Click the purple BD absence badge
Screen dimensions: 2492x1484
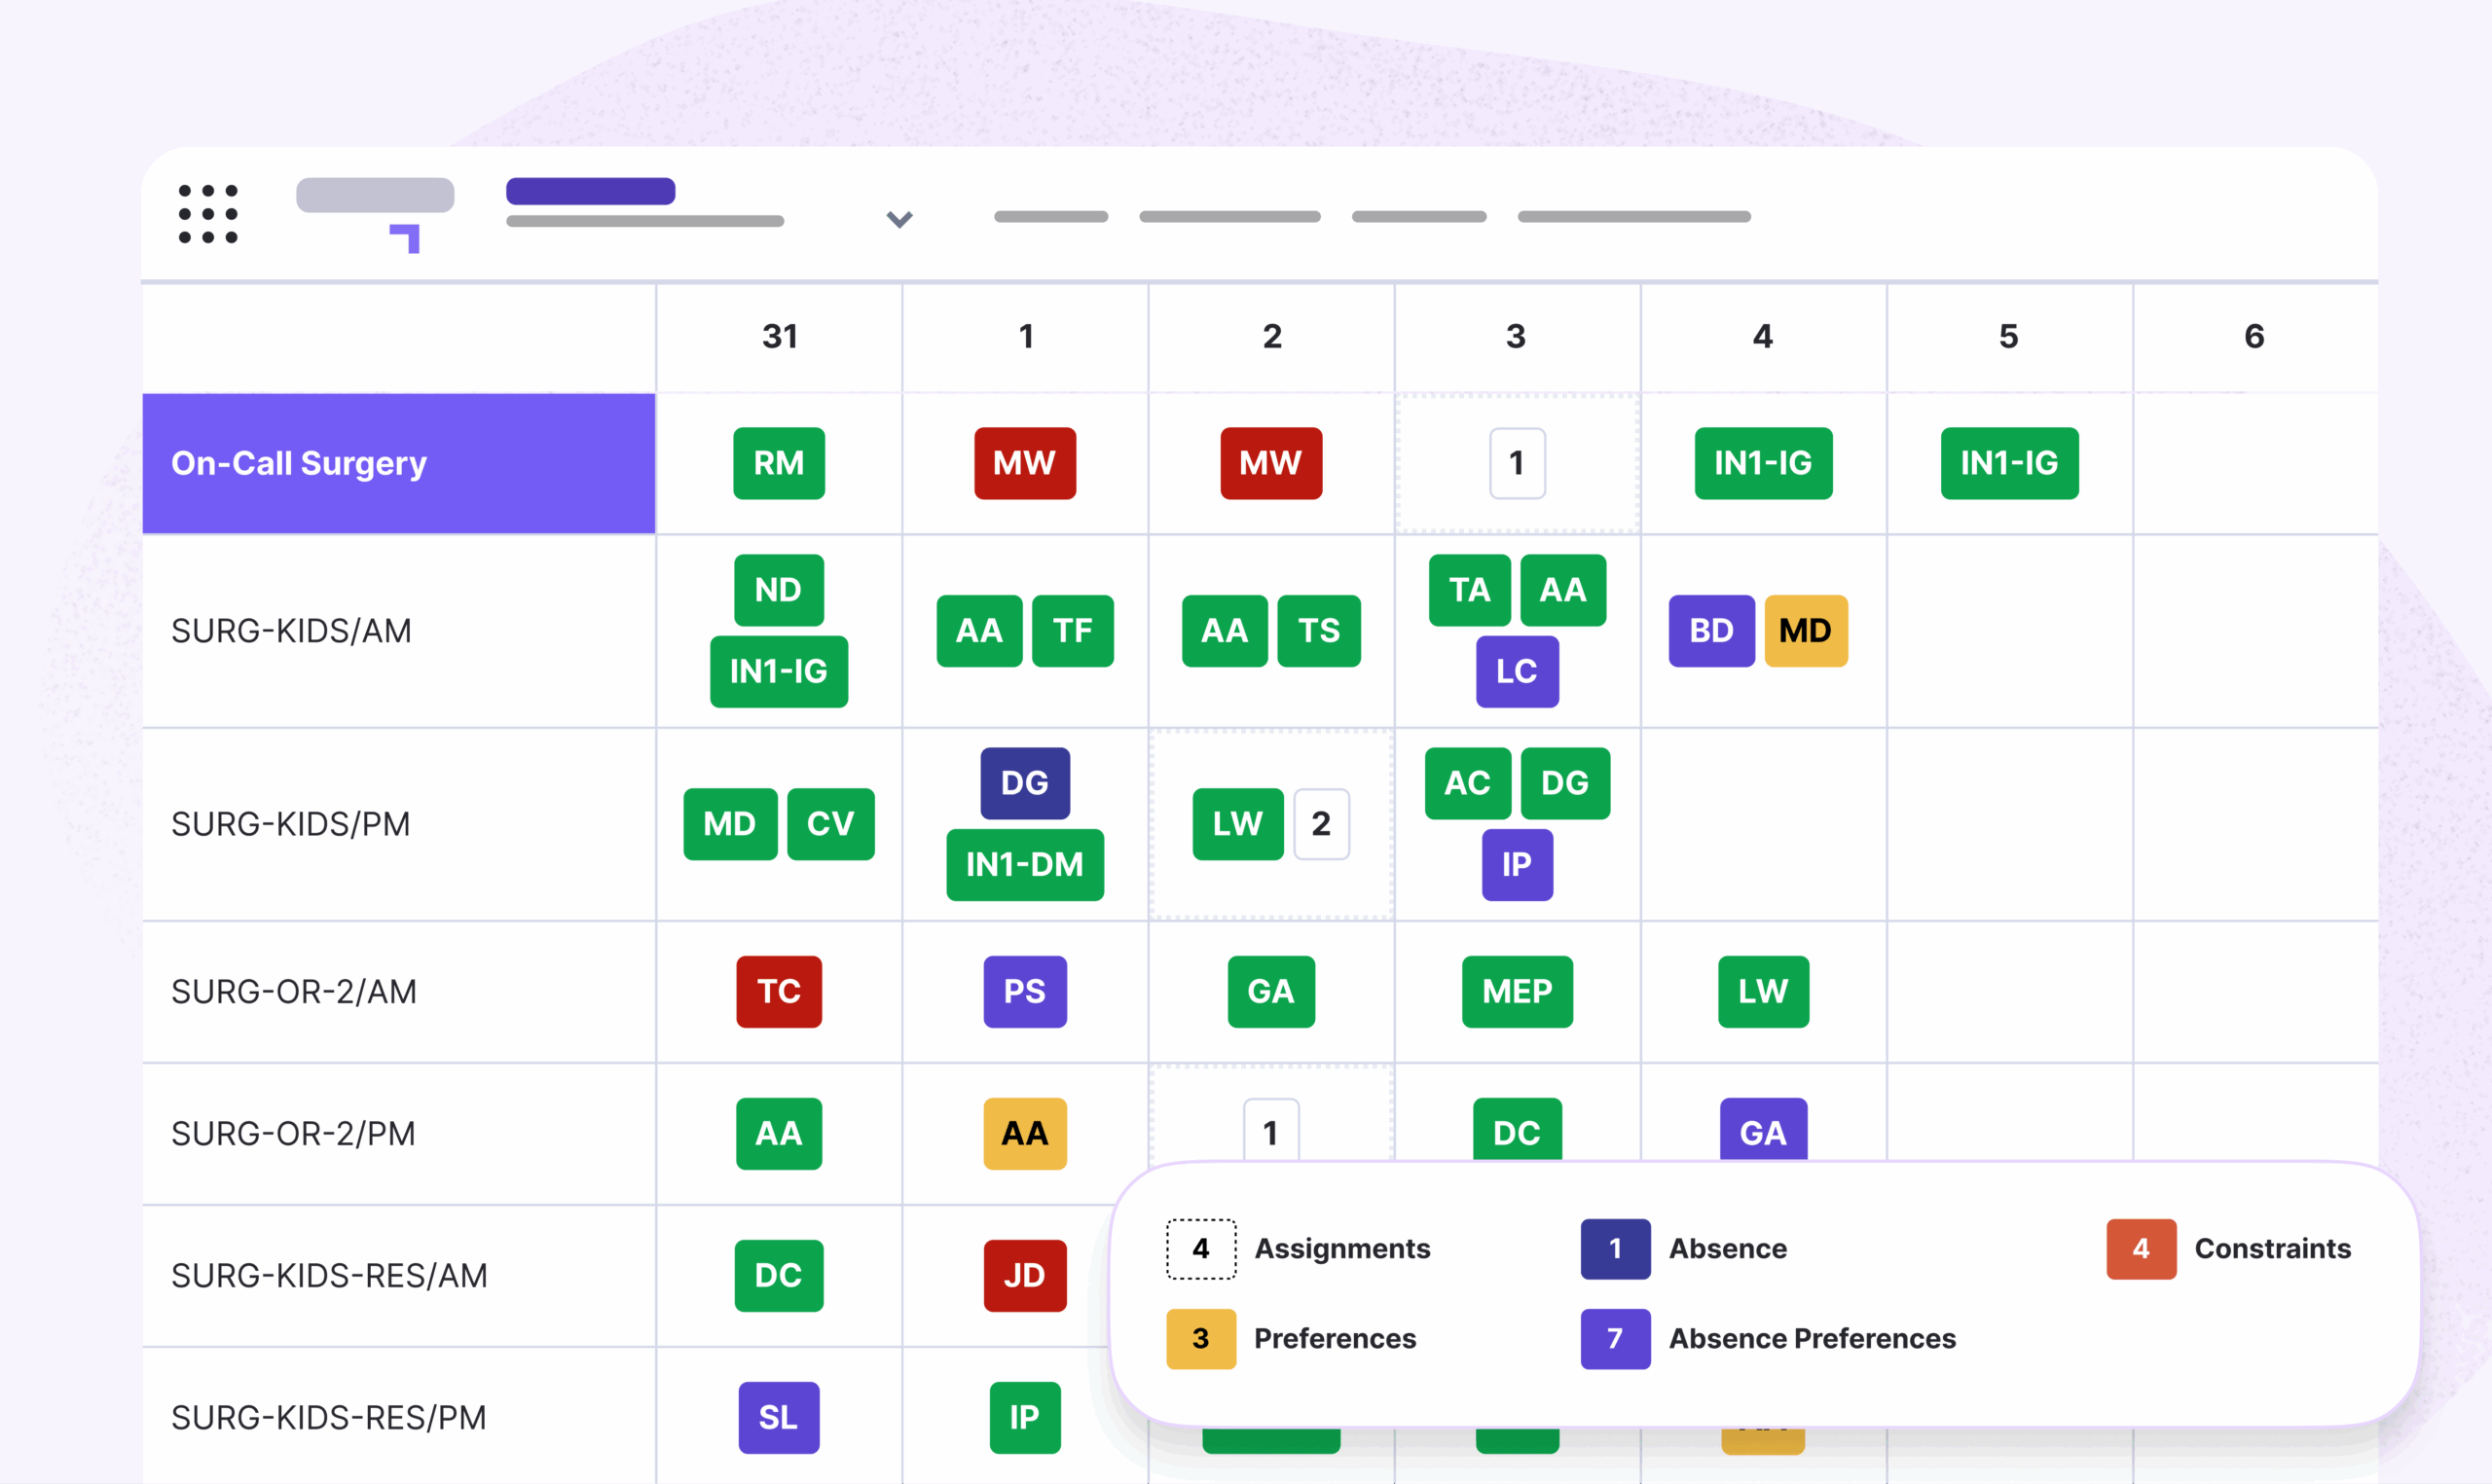pos(1711,631)
